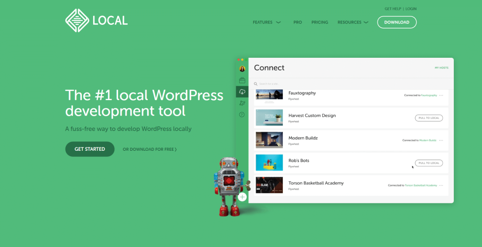Click the Get Help link
This screenshot has width=482, height=247.
point(392,9)
